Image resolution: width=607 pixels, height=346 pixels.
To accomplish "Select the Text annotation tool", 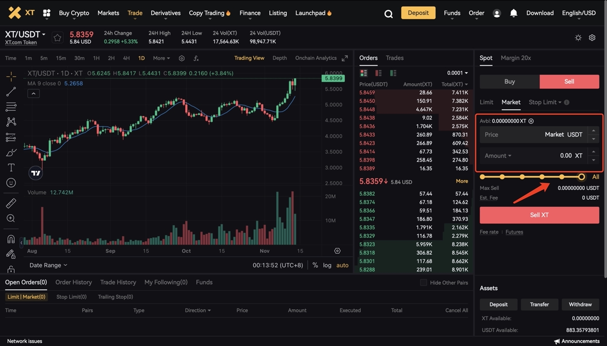I will 11,168.
